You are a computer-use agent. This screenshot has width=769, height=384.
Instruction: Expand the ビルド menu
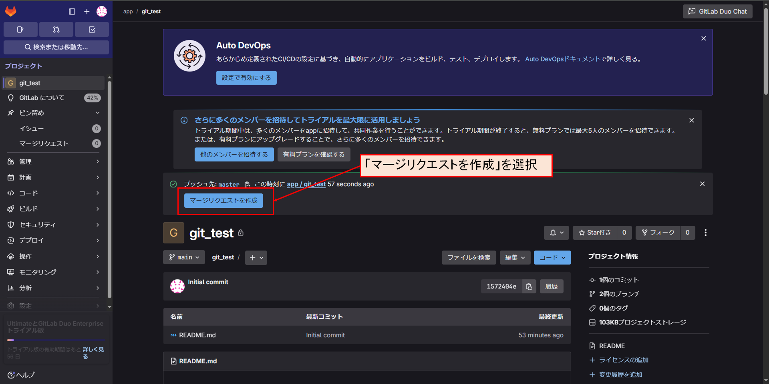(x=54, y=209)
